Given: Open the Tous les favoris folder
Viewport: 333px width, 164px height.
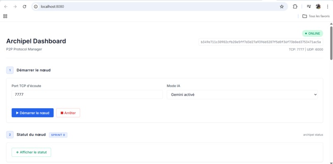Looking at the screenshot, I should 316,16.
